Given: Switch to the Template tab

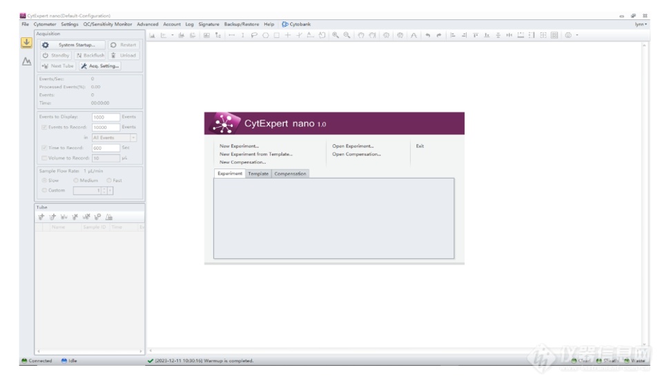Looking at the screenshot, I should (258, 174).
